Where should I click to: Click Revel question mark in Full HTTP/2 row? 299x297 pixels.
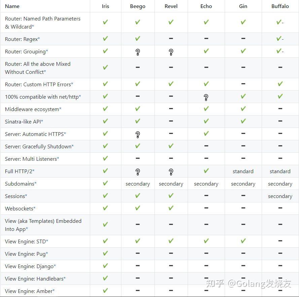[x=171, y=172]
